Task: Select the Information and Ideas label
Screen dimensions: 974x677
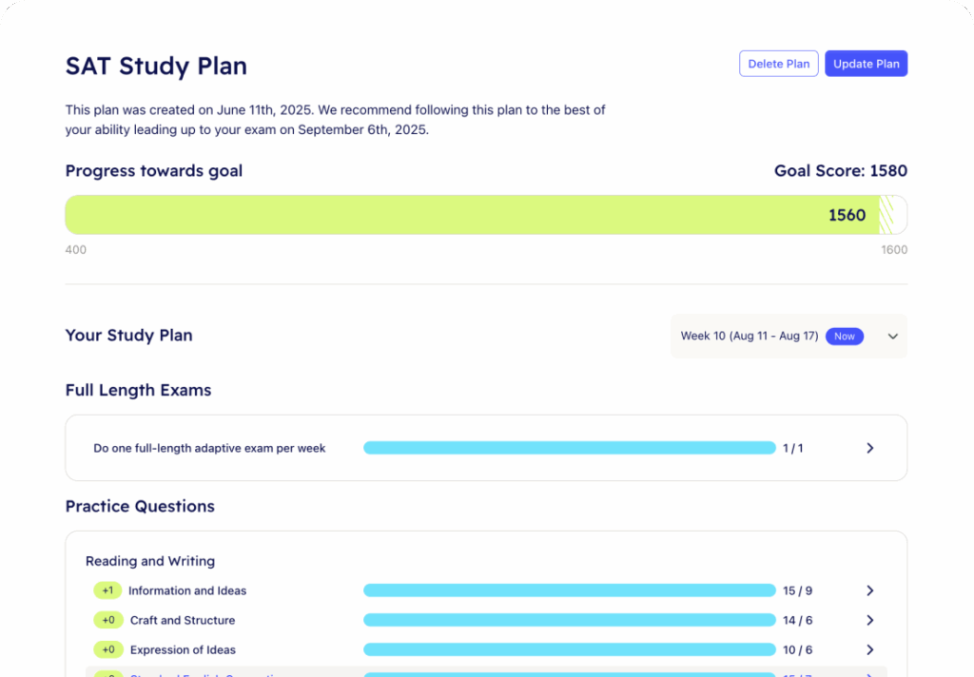Action: [x=187, y=590]
